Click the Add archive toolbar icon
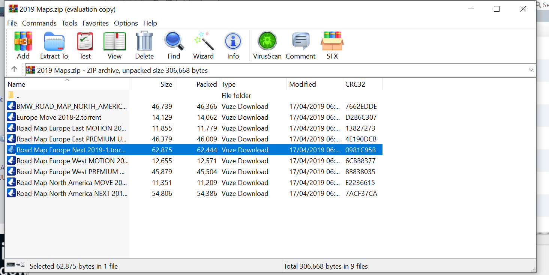Image resolution: width=549 pixels, height=275 pixels. [x=23, y=41]
